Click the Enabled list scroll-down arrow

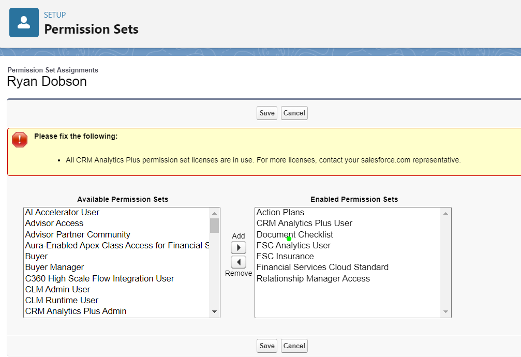point(445,312)
